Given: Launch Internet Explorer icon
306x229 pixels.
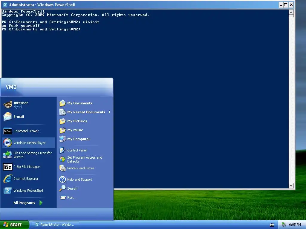Looking at the screenshot, I should [x=7, y=179].
